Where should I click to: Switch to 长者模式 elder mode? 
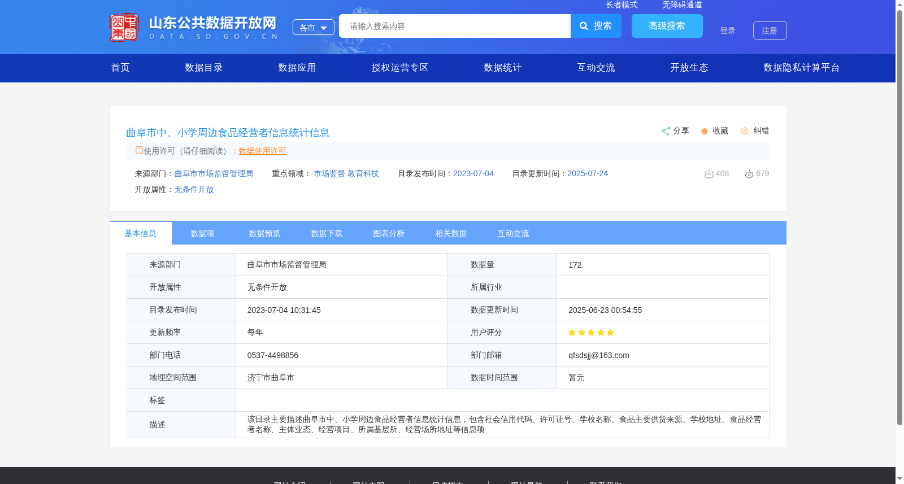pos(622,5)
